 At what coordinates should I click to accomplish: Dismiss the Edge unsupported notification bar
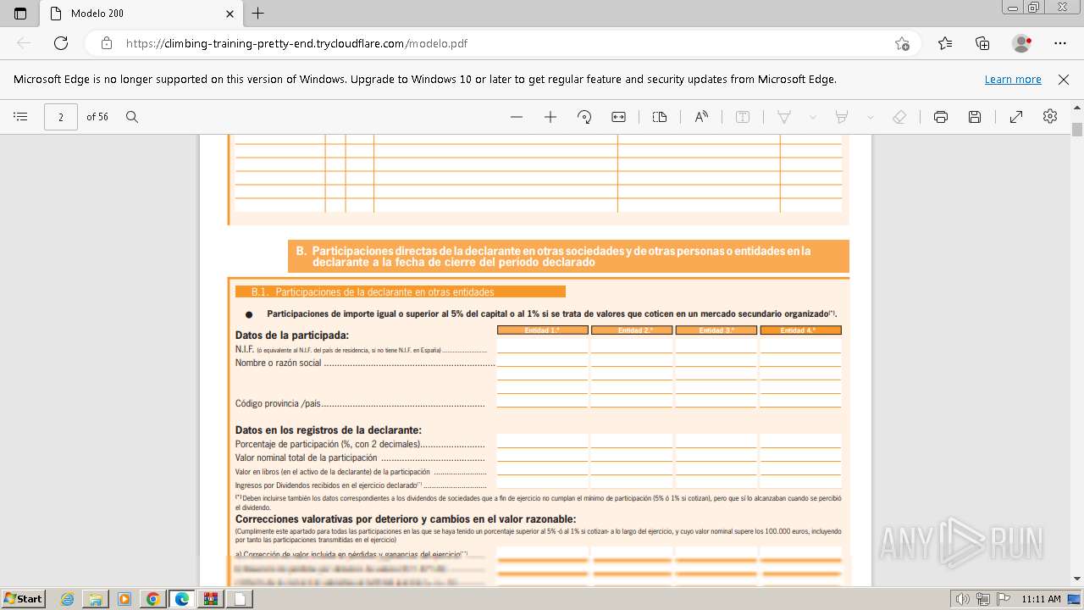[x=1064, y=79]
